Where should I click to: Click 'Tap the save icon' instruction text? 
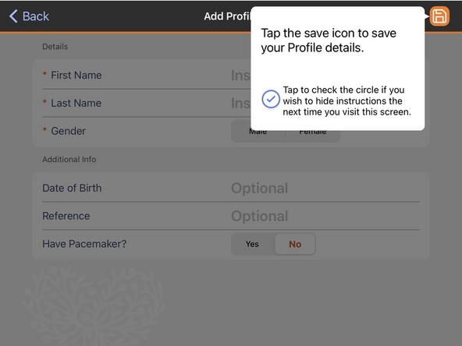coord(329,41)
